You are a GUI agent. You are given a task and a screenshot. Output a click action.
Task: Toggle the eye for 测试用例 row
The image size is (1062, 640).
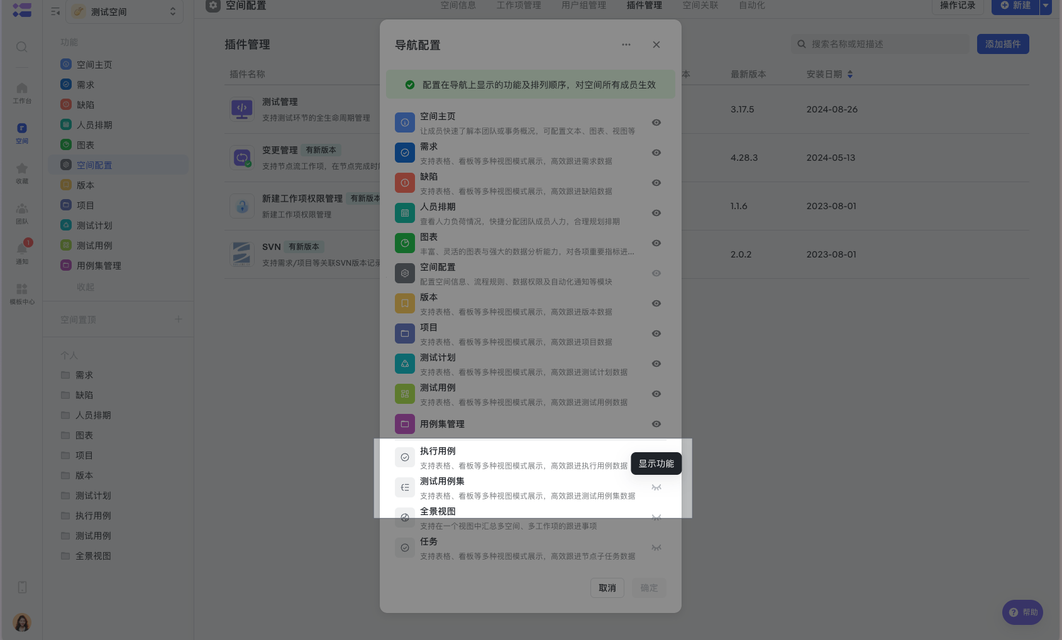coord(656,394)
